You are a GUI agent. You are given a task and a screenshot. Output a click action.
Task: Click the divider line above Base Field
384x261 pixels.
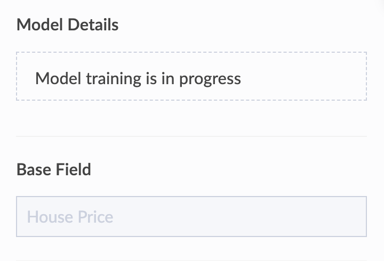(x=191, y=136)
